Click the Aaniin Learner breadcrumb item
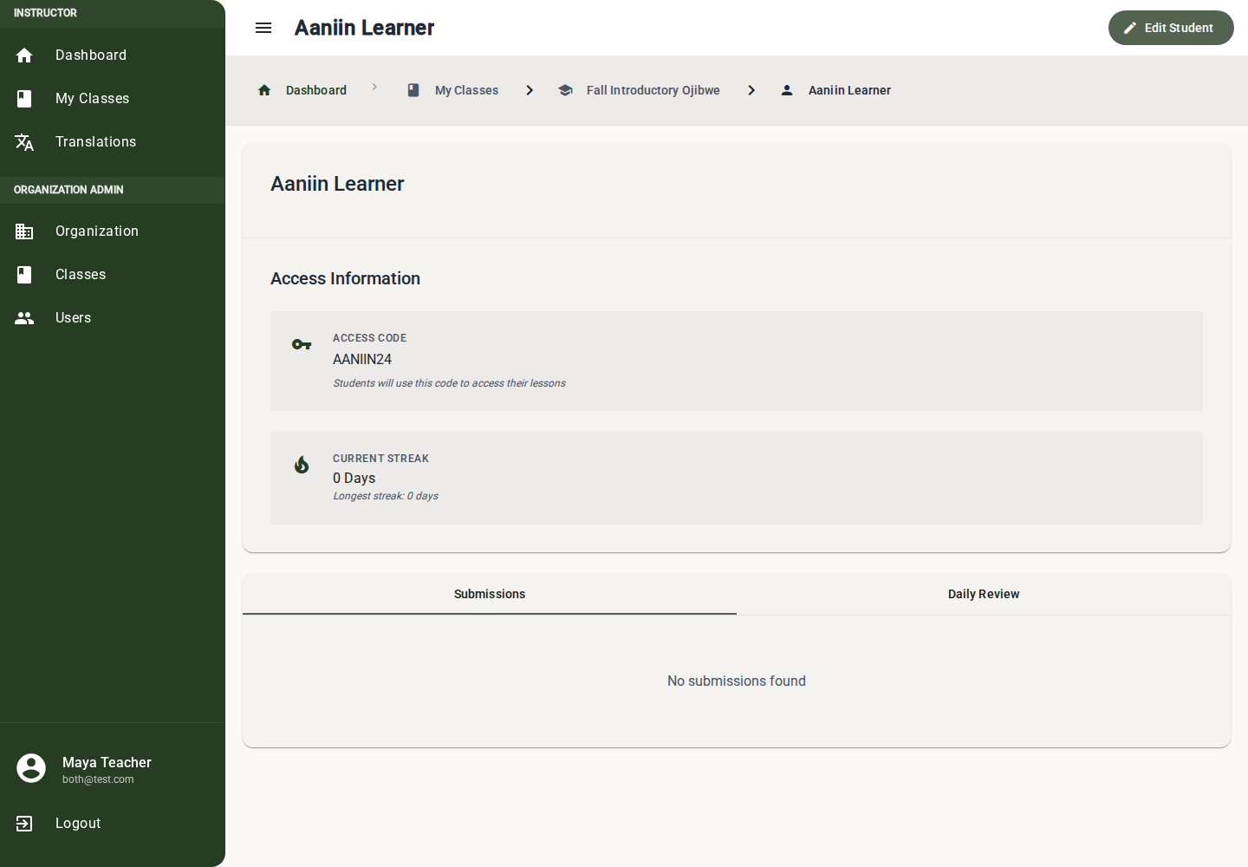1248x867 pixels. [849, 90]
